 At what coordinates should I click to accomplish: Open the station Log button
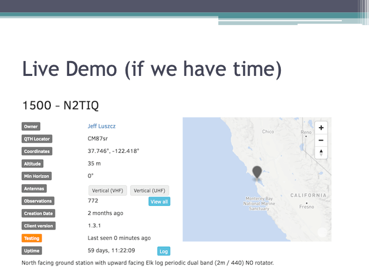click(163, 251)
